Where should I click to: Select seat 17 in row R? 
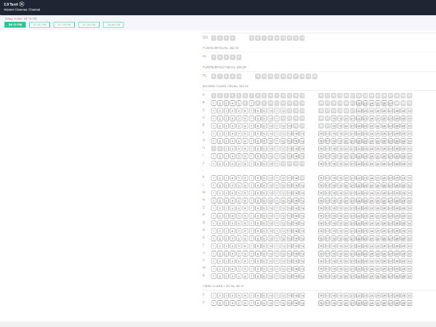click(x=327, y=231)
